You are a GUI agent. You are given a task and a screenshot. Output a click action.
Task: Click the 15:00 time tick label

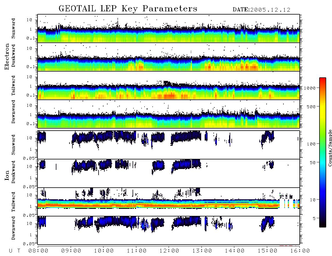coord(267,251)
